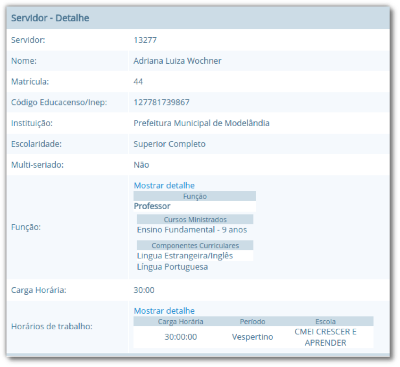The image size is (400, 367).
Task: Click the Cursos Ministrados header
Action: [x=195, y=219]
